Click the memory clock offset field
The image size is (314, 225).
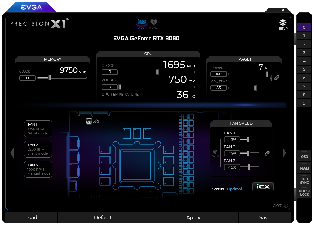click(x=27, y=78)
